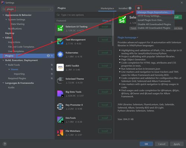The width and height of the screenshot is (186, 148).
Task: Select the AWS Toolkit plugin icon
Action: coord(60,68)
